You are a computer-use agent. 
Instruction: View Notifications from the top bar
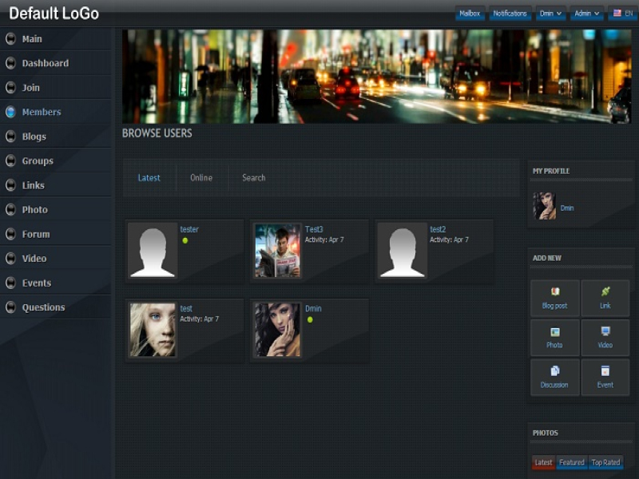pos(510,14)
